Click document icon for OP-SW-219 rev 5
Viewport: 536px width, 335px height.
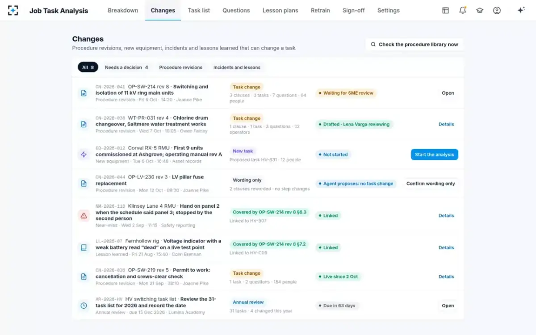point(84,276)
